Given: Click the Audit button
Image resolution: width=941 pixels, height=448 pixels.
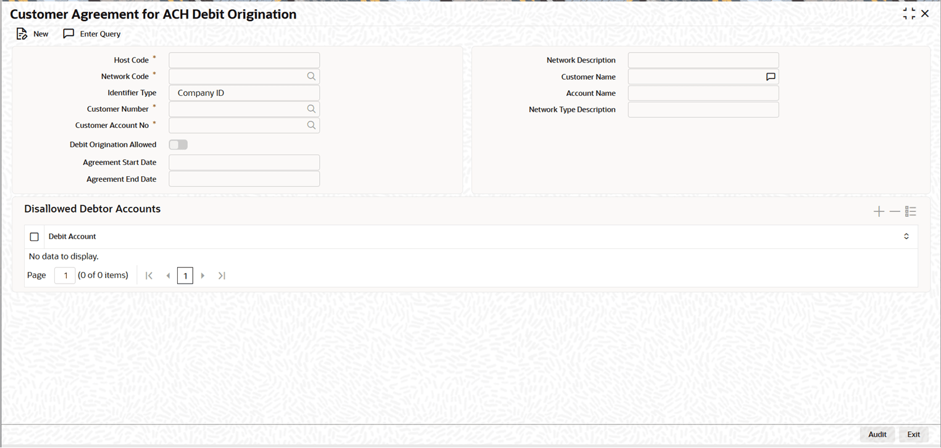Looking at the screenshot, I should (x=877, y=434).
